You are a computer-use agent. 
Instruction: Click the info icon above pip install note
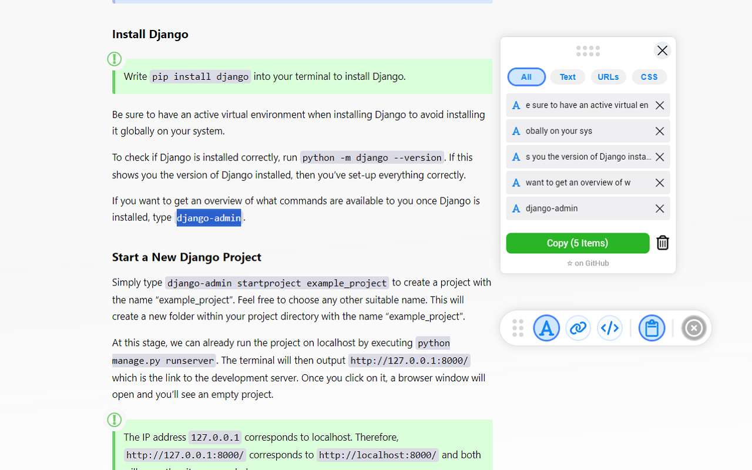pyautogui.click(x=115, y=59)
